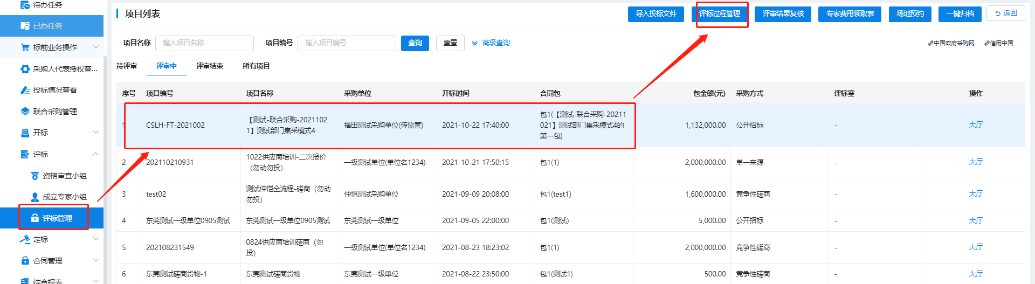1035x284 pixels.
Task: Expand 高级查询 advanced search options
Action: [x=491, y=43]
